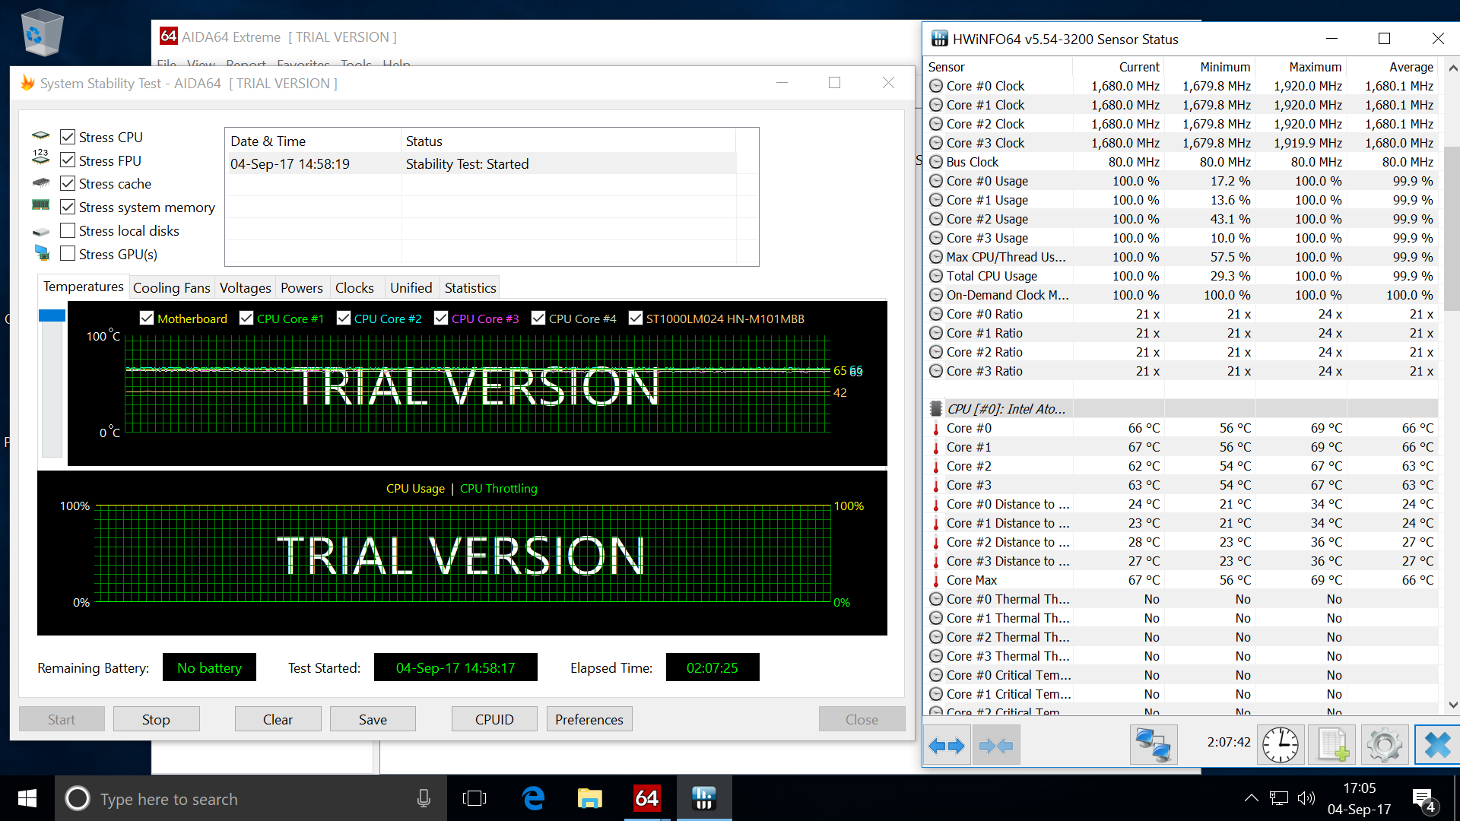1460x821 pixels.
Task: Click Core Max thermometer icon
Action: click(x=936, y=580)
